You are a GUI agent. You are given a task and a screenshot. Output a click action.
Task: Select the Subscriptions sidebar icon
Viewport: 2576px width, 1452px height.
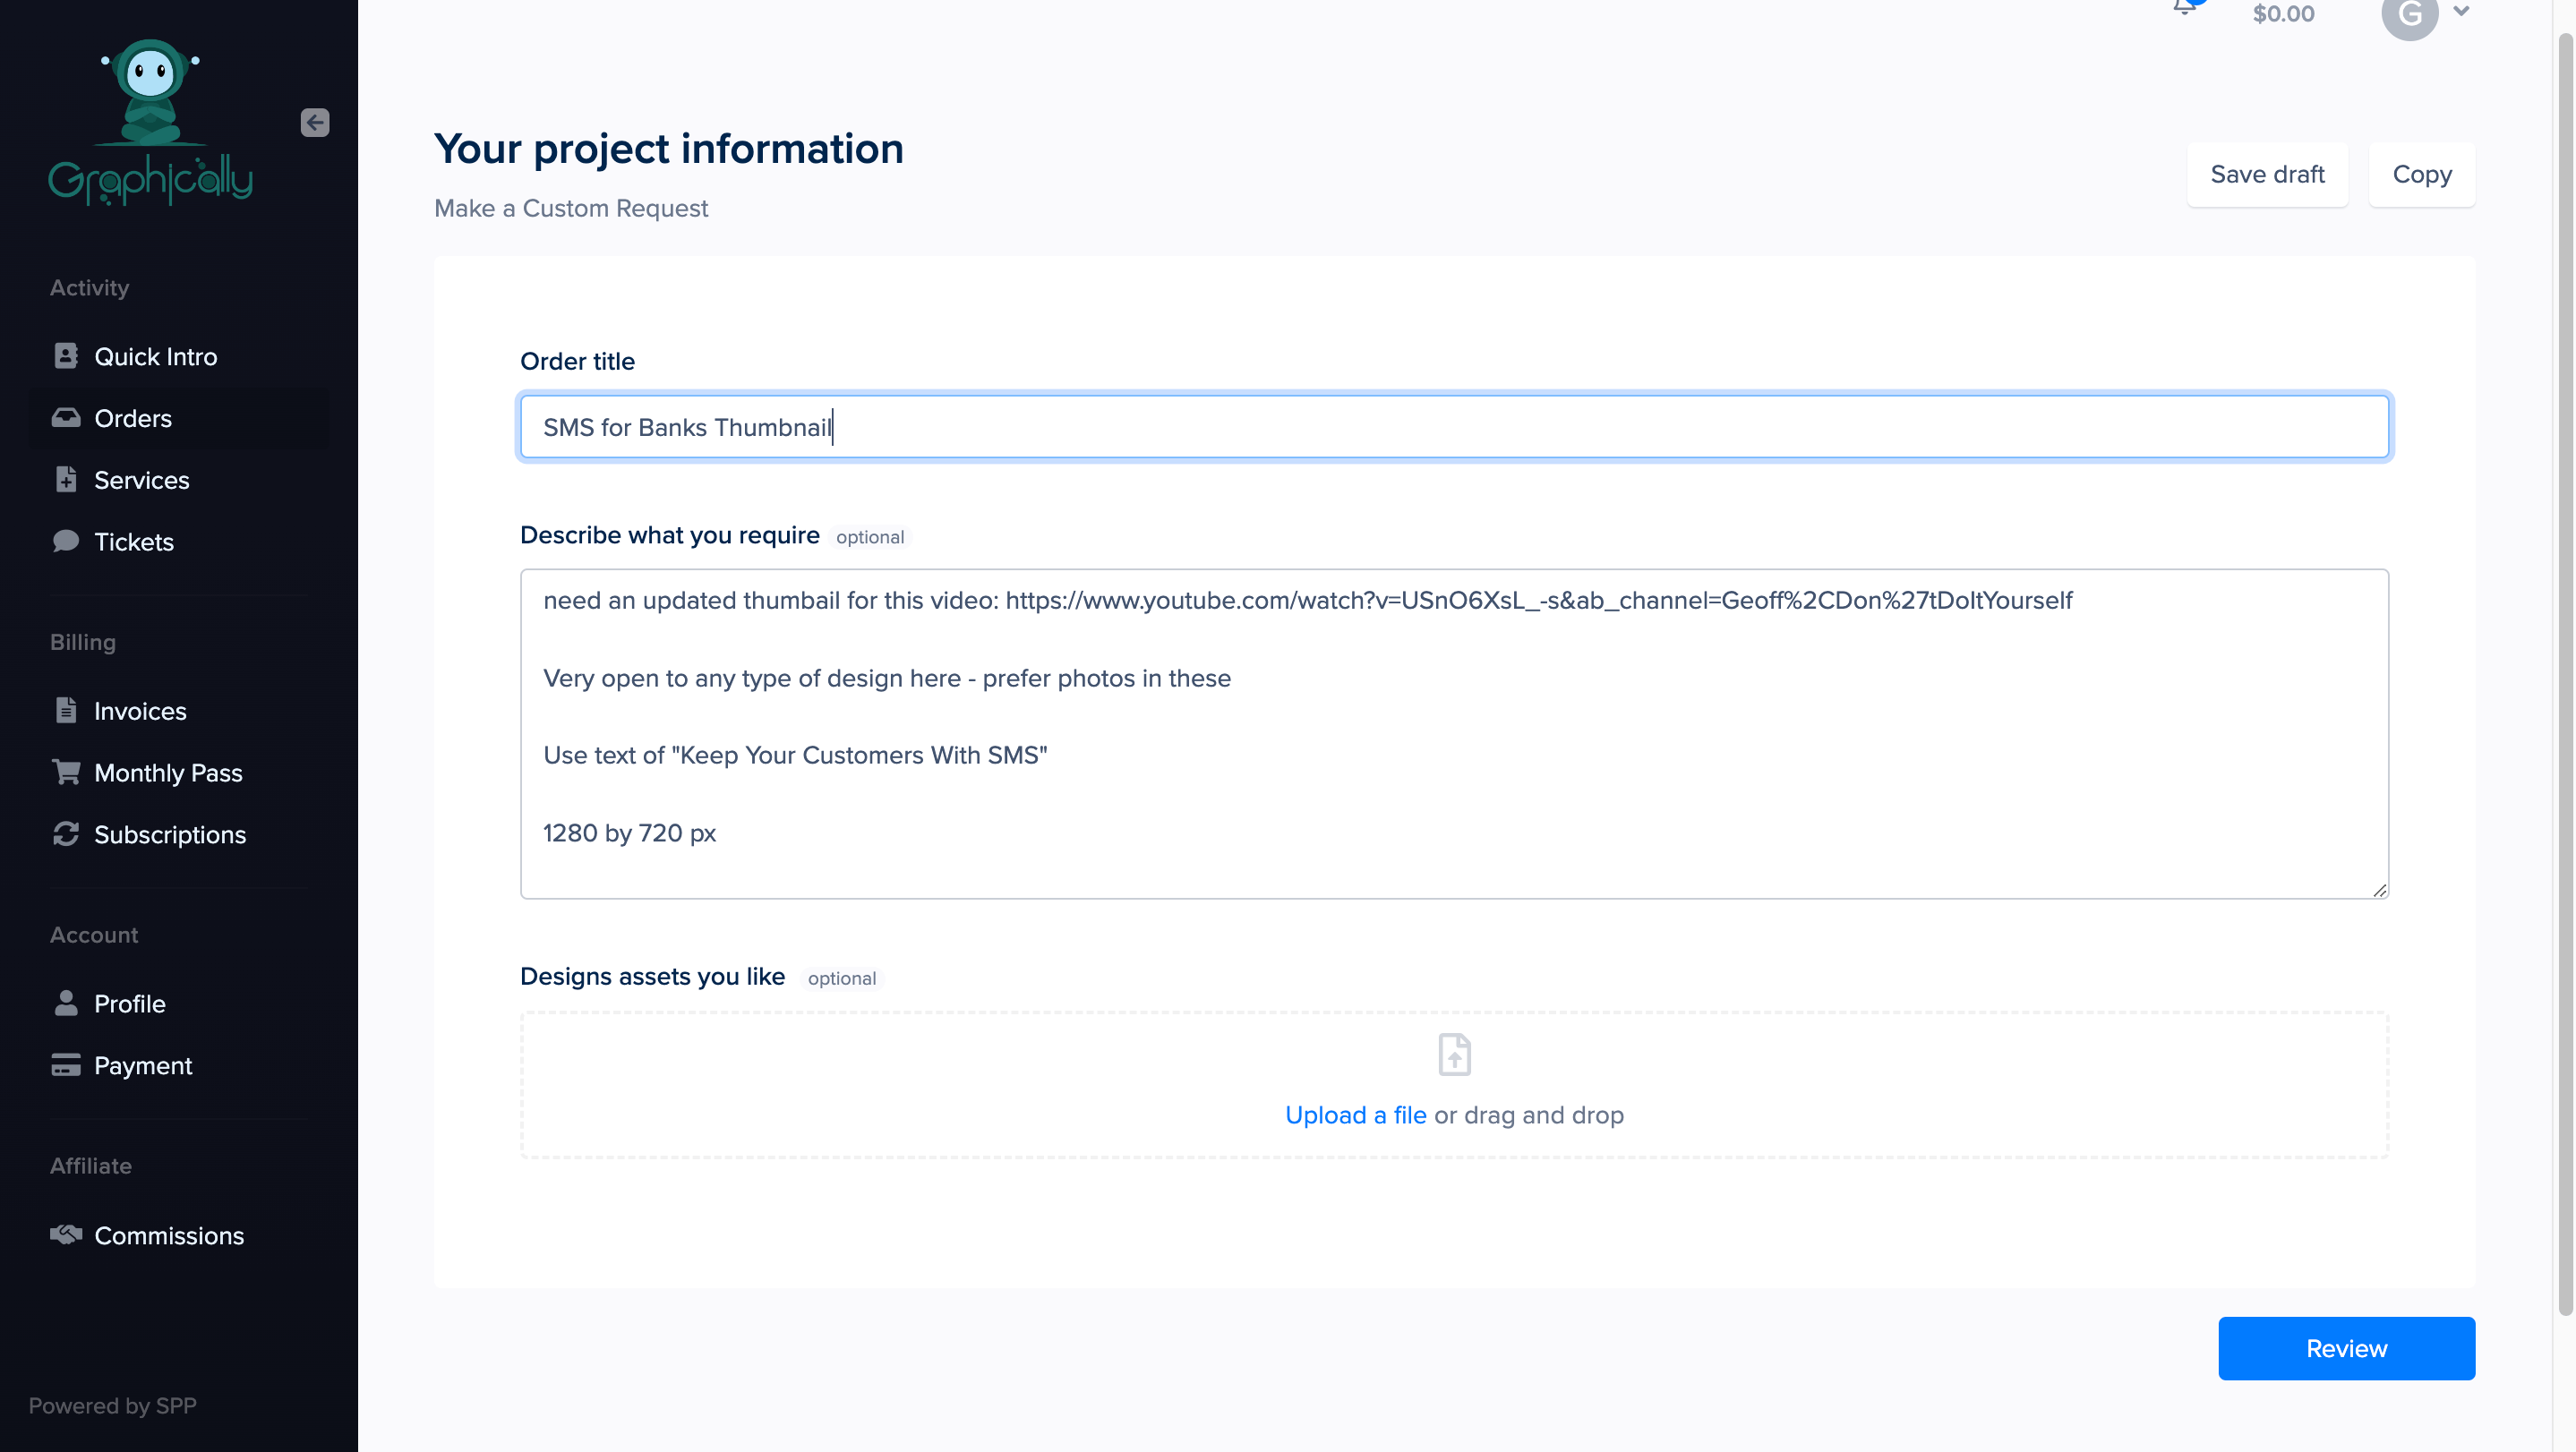tap(65, 833)
